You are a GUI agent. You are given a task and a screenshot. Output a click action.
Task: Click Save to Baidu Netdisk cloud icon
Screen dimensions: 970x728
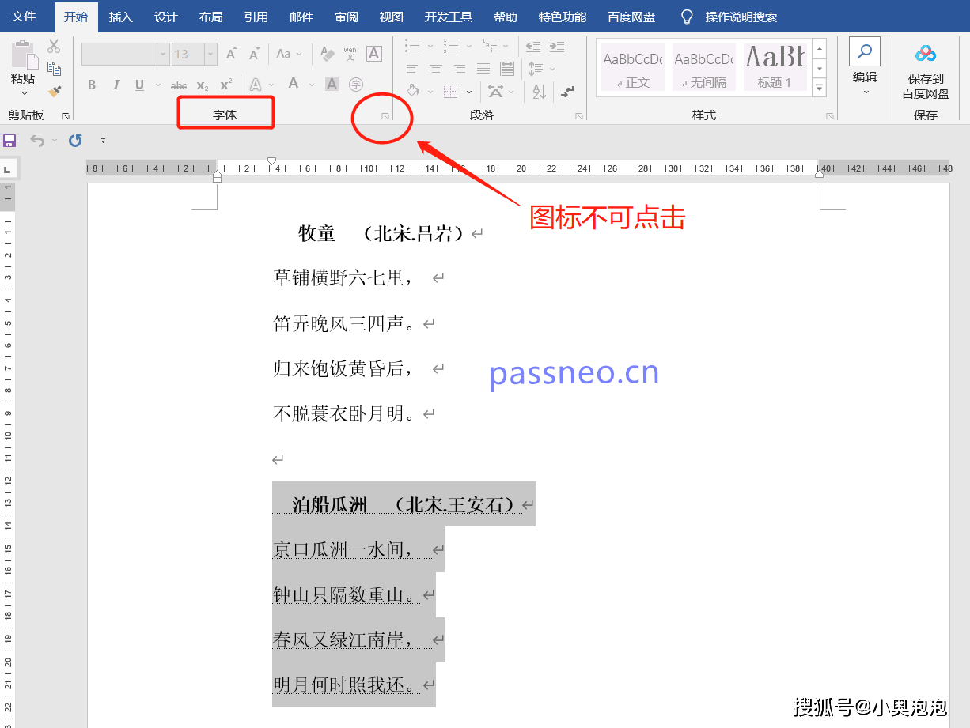pos(926,54)
